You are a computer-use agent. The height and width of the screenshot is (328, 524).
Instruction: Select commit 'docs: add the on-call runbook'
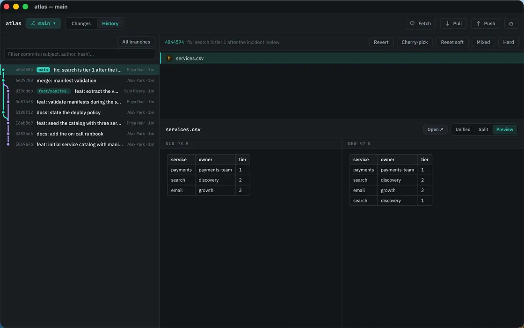80,134
